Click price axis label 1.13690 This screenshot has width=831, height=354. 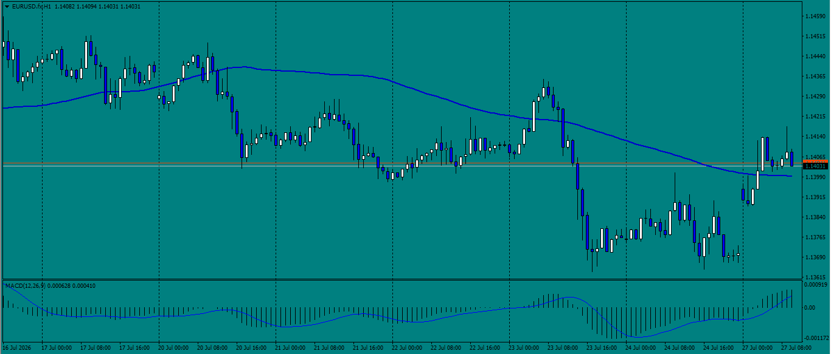pyautogui.click(x=815, y=257)
